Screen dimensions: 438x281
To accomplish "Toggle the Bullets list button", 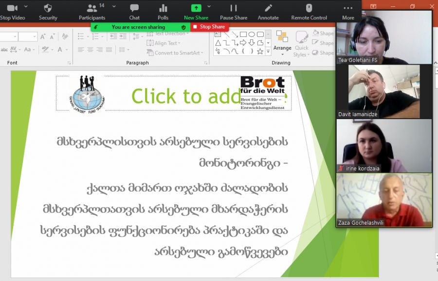I will click(x=81, y=36).
